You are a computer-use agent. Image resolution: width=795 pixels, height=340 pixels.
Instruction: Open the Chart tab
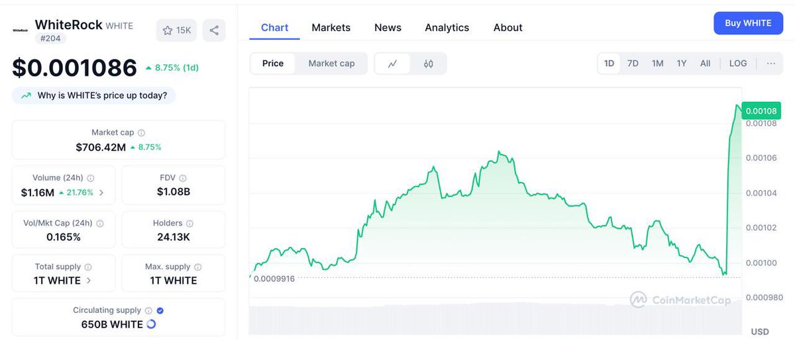pos(274,28)
